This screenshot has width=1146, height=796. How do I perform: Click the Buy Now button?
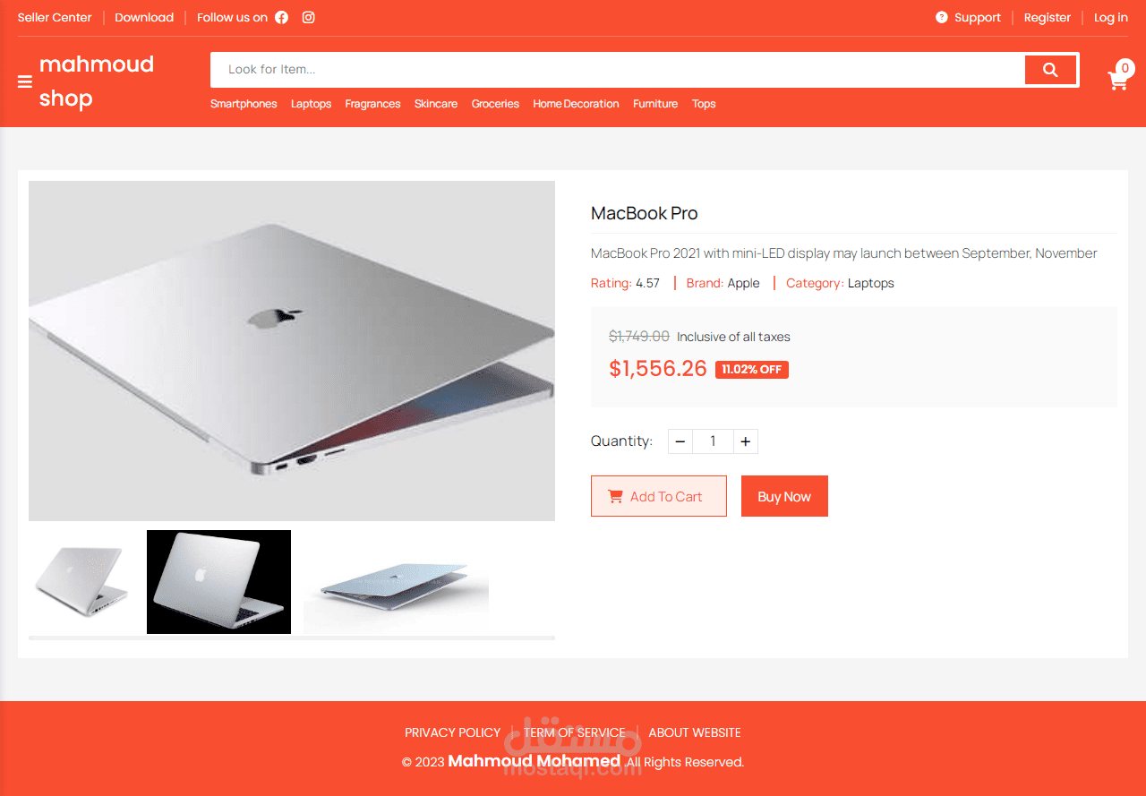click(784, 496)
